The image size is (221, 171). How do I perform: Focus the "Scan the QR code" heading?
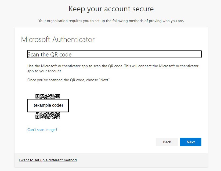49,55
